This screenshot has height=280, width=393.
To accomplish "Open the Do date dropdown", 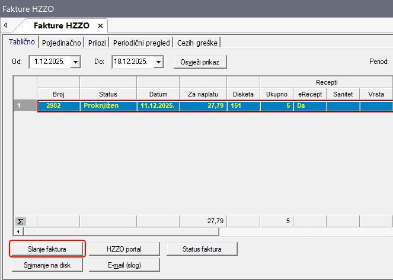I will point(158,62).
